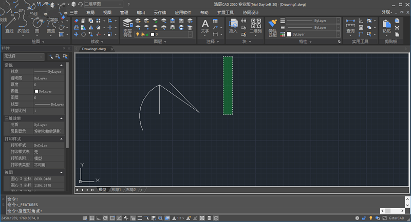Open the 查询 measure tool
This screenshot has height=222, width=411.
350,26
